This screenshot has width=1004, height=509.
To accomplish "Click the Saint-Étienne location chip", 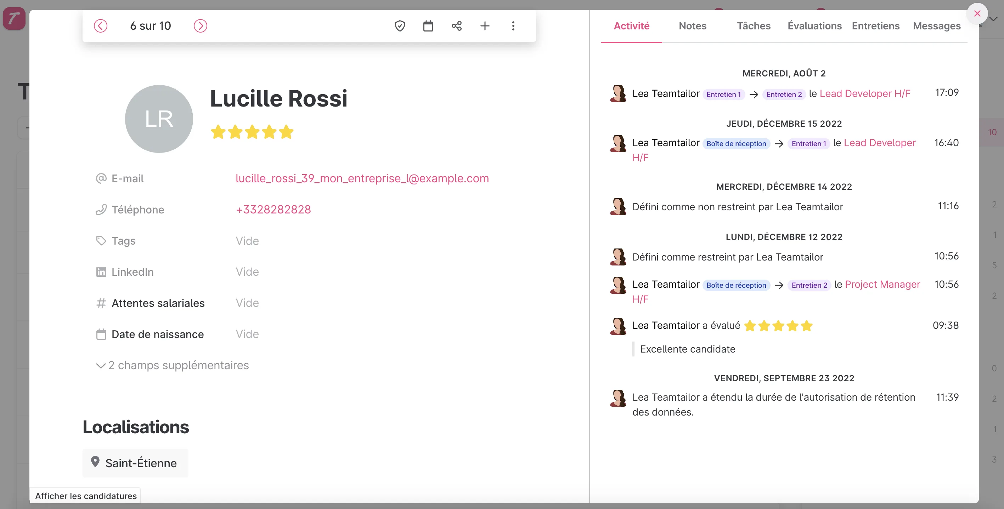I will [x=135, y=463].
